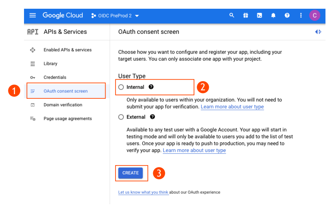The image size is (335, 213).
Task: Open Library in the sidebar
Action: coord(50,63)
